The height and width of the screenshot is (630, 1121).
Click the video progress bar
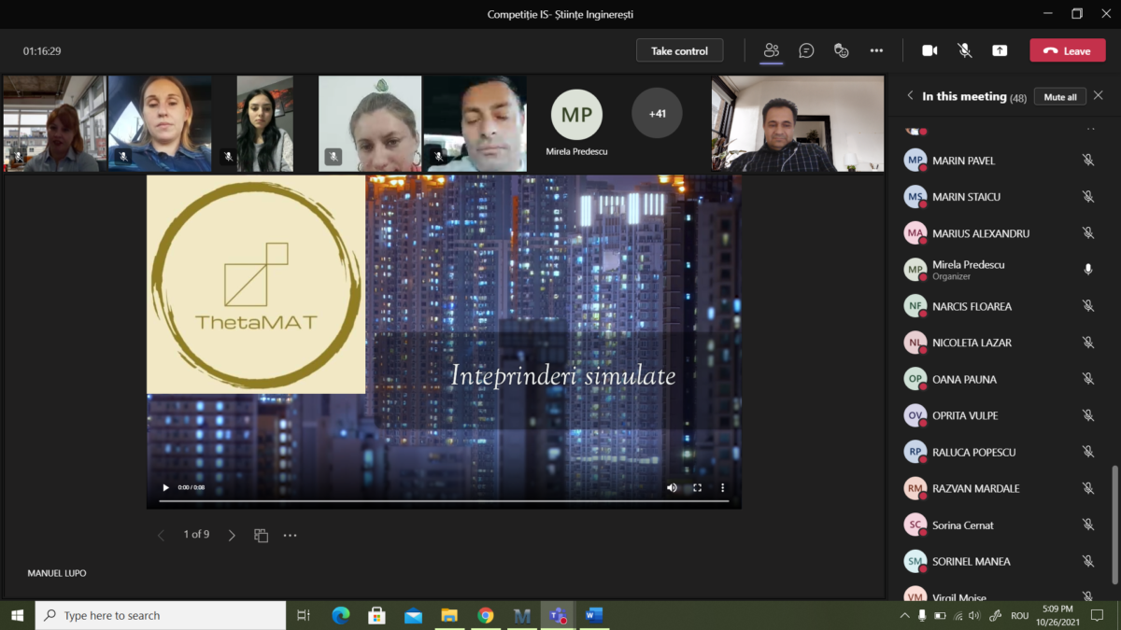coord(444,501)
